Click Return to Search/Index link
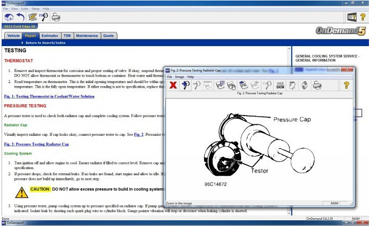This screenshot has width=370, height=226. 46,43
